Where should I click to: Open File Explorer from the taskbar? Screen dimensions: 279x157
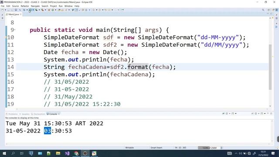click(58, 153)
